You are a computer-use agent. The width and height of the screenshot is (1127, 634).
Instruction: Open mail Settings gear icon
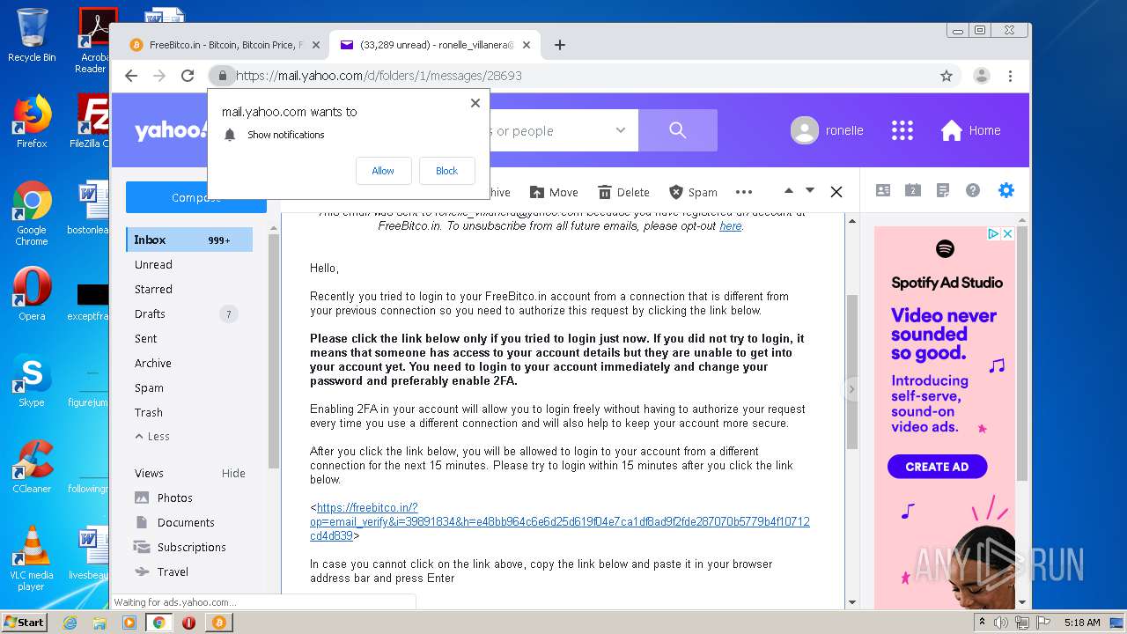(x=1005, y=190)
